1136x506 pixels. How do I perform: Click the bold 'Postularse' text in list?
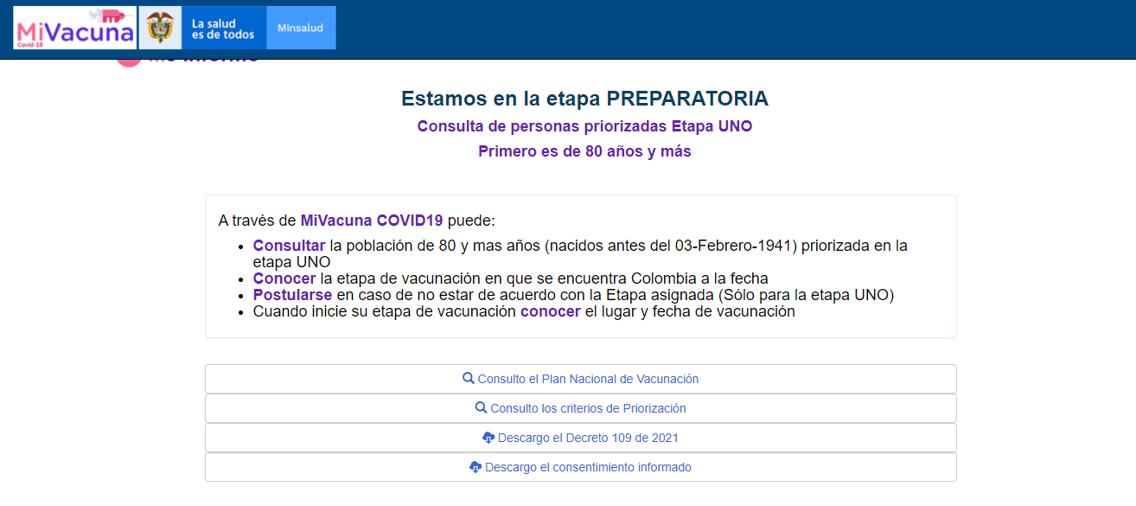click(x=292, y=295)
